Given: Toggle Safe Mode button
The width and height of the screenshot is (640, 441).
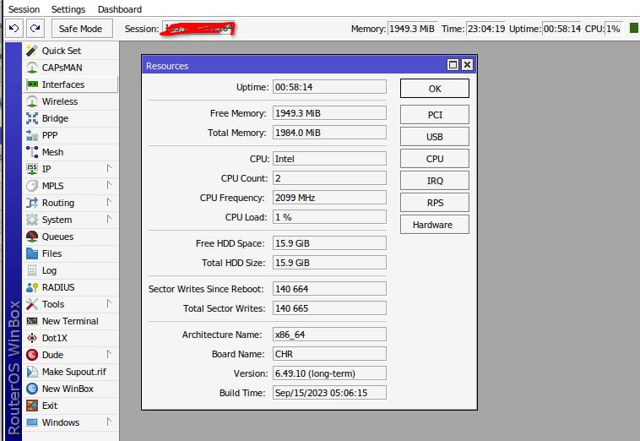Looking at the screenshot, I should (80, 29).
